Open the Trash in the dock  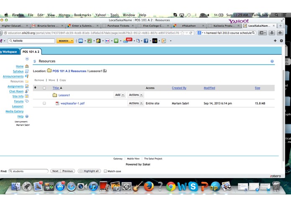coord(276,186)
